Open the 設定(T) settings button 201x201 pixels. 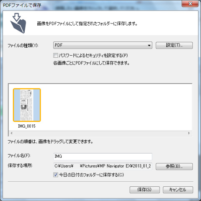pyautogui.click(x=174, y=45)
